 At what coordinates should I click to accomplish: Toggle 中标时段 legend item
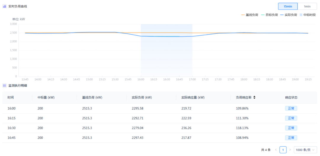308,15
